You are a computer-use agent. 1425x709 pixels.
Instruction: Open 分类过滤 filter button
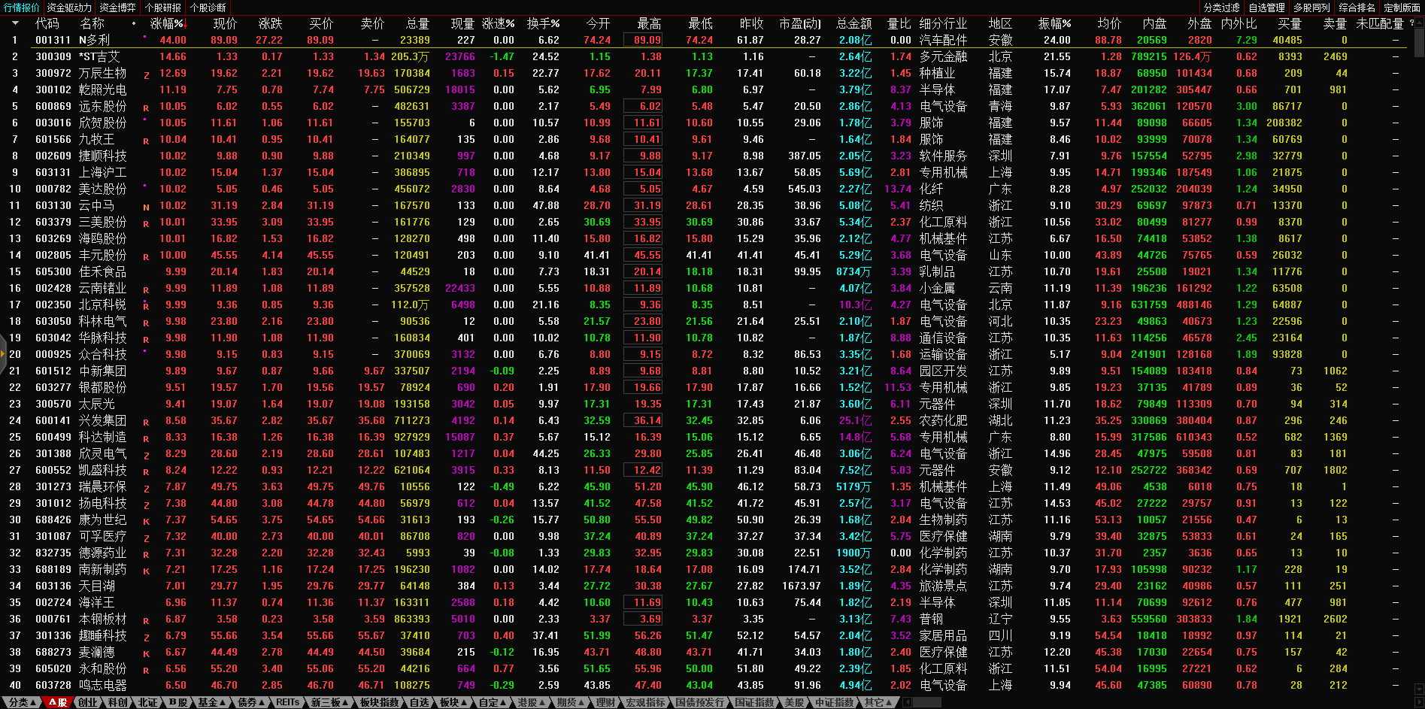coord(1222,8)
